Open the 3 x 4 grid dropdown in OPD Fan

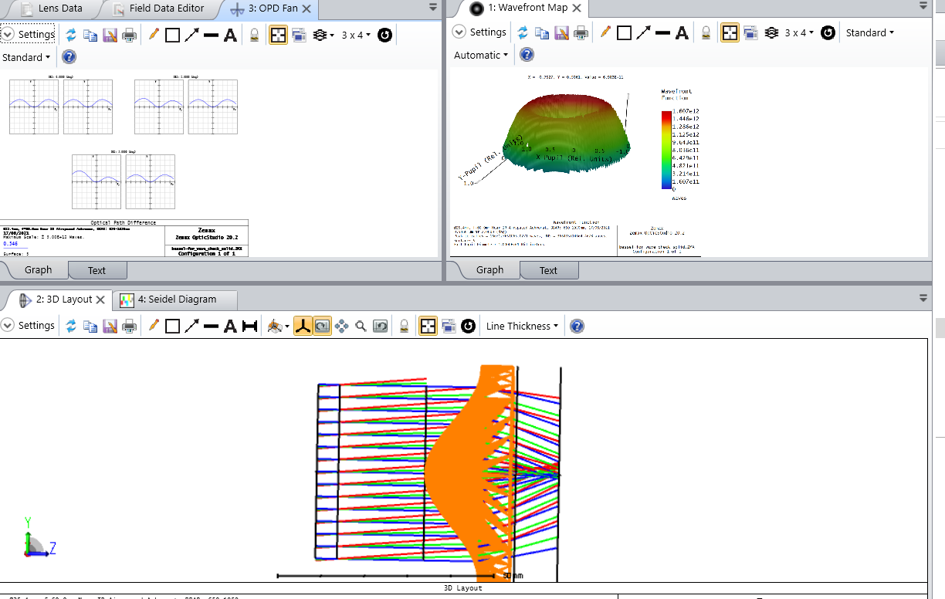click(x=356, y=35)
